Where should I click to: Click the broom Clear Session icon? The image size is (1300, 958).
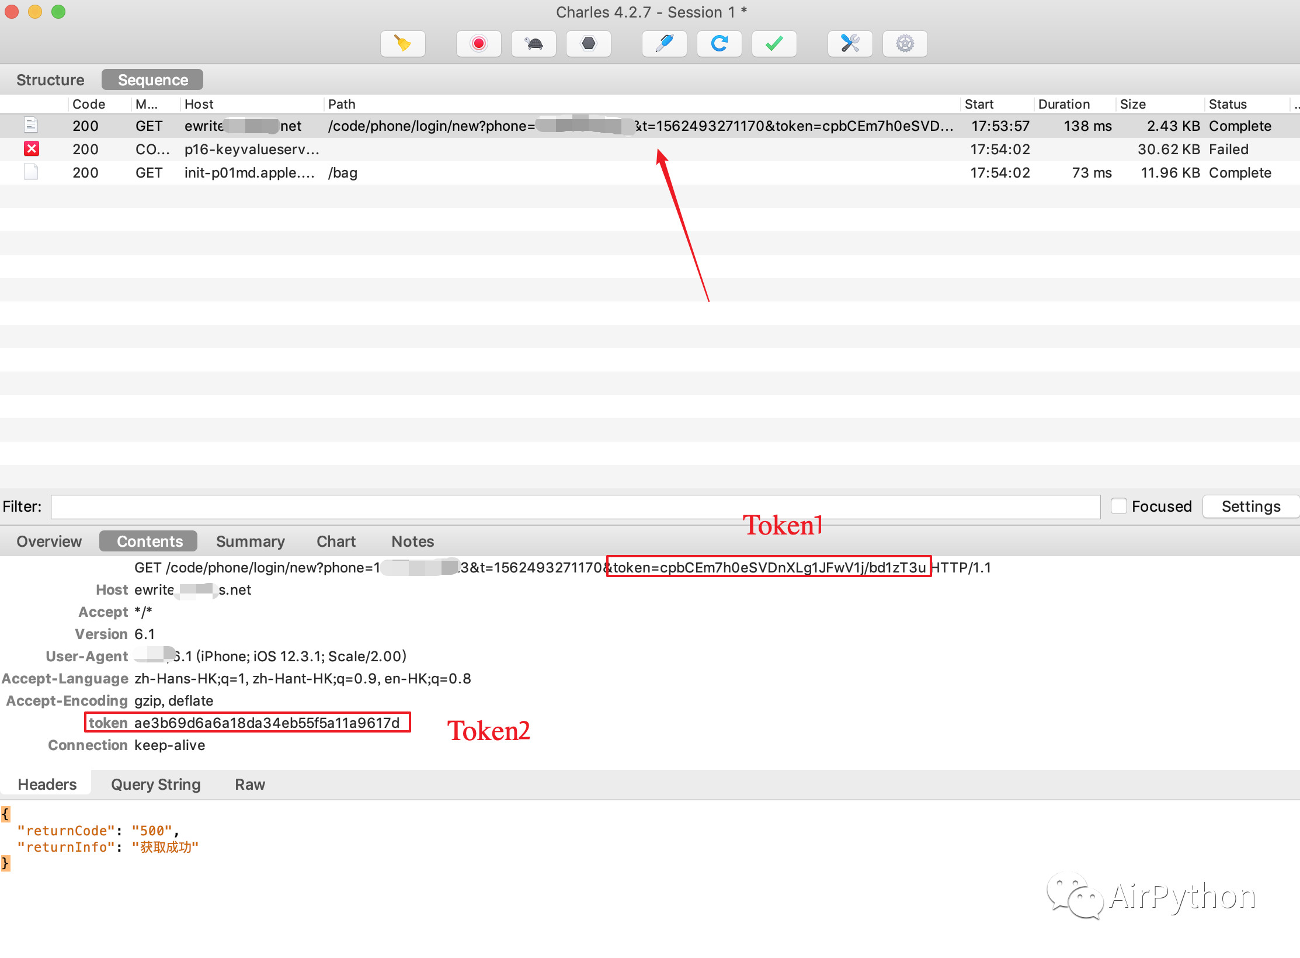[x=402, y=44]
